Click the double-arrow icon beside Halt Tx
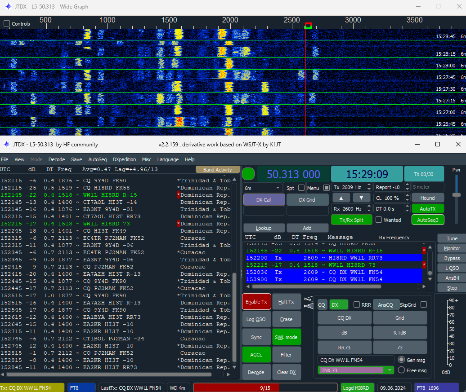This screenshot has height=392, width=466. pyautogui.click(x=309, y=302)
